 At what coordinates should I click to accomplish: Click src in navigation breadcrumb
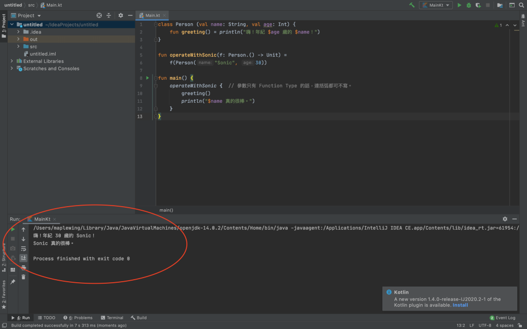point(31,5)
